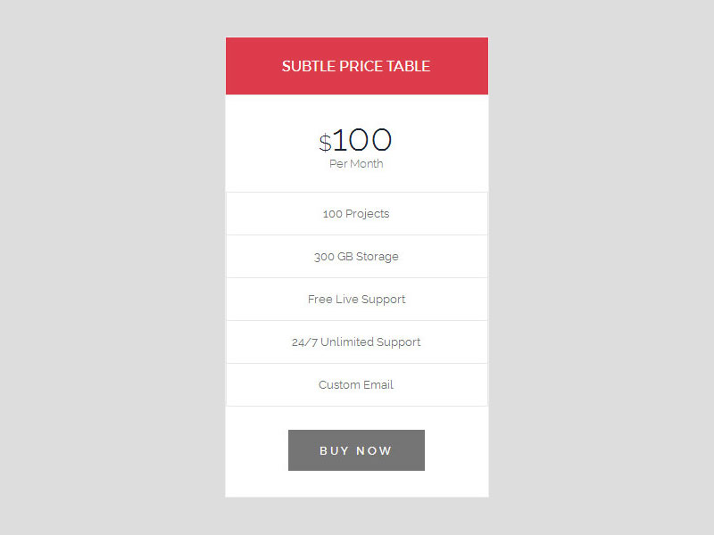Click the BUY NOW button
The height and width of the screenshot is (535, 714).
(356, 450)
